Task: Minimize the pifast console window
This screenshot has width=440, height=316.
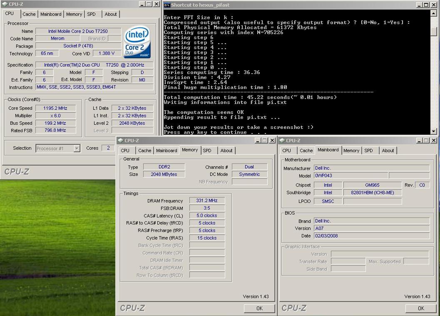Action: click(x=419, y=5)
